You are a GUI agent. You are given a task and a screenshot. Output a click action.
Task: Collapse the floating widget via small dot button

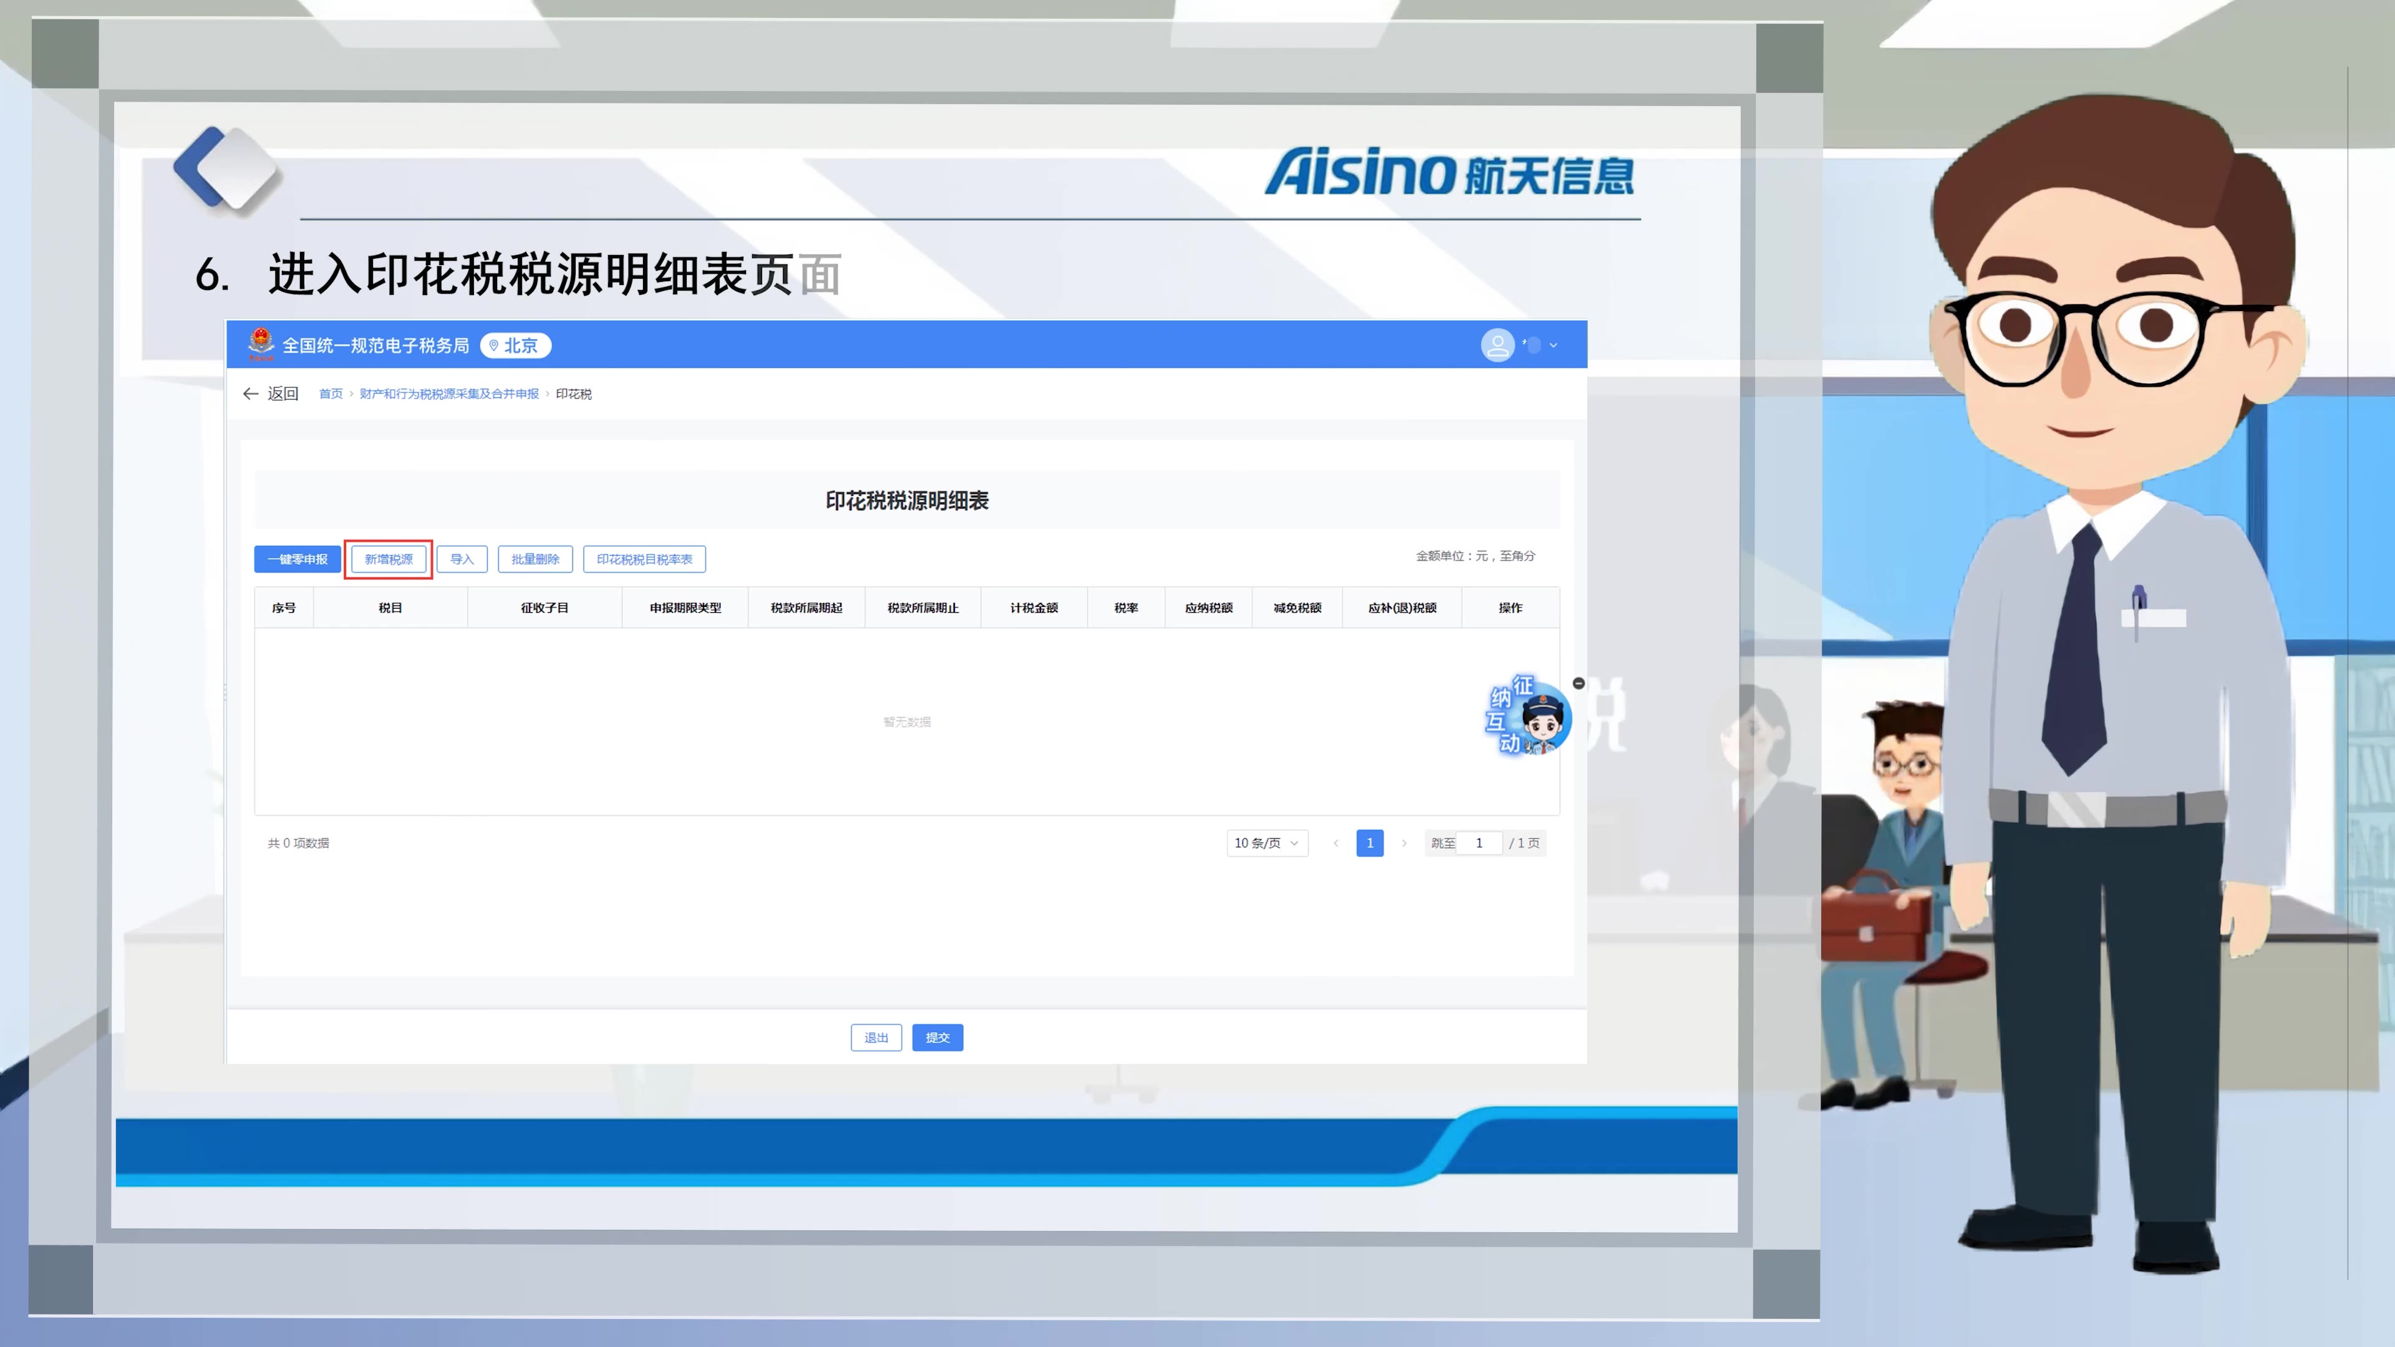(x=1578, y=682)
